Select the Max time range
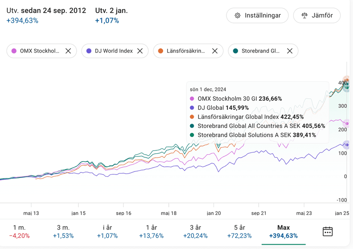Viewport: 353px width, 249px height. 283,231
